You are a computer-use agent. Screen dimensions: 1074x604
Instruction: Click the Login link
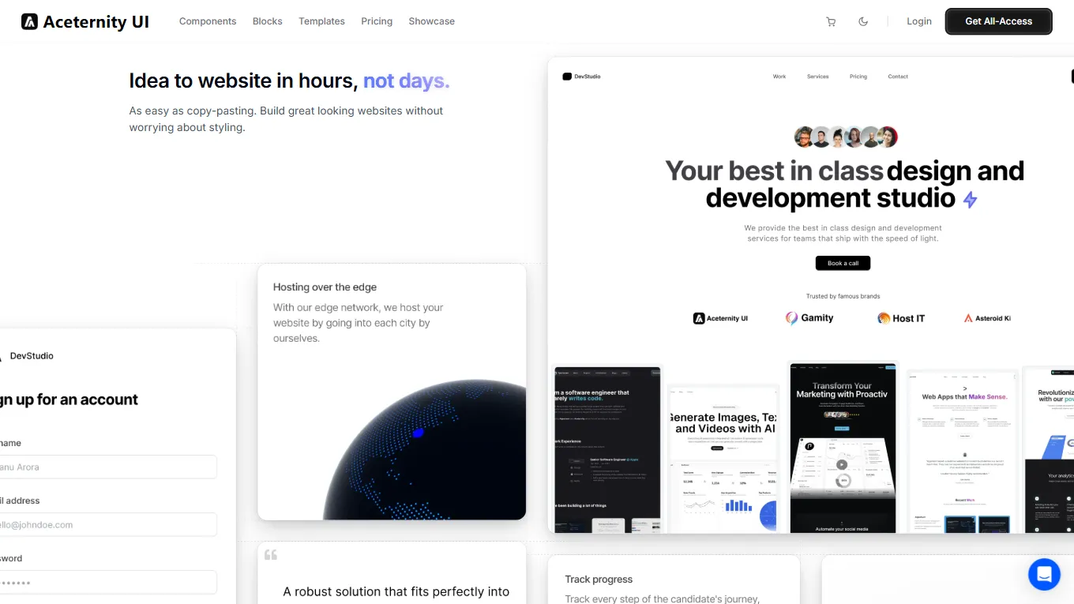pos(918,21)
